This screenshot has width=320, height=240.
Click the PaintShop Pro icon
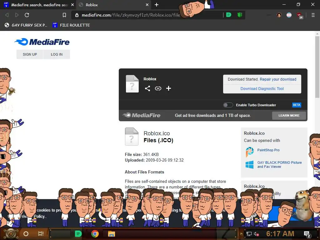(x=250, y=152)
